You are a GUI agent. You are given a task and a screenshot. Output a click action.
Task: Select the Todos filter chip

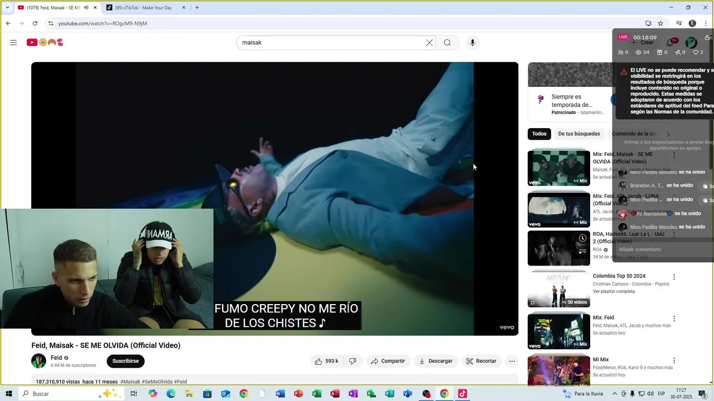[539, 134]
